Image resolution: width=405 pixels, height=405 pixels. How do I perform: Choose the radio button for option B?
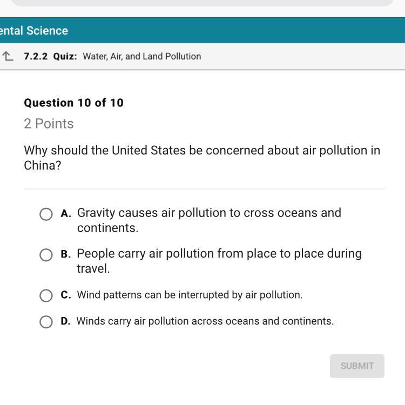pos(46,255)
